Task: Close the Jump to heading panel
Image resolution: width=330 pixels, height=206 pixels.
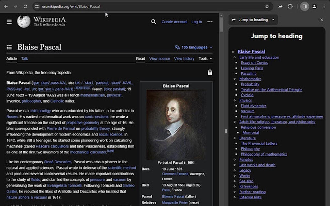Action: tap(322, 20)
